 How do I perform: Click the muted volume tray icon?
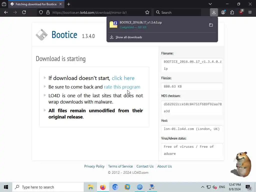(215, 187)
